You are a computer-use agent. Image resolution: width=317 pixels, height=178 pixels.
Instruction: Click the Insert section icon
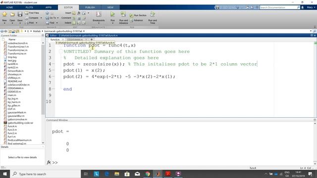click(x=74, y=13)
